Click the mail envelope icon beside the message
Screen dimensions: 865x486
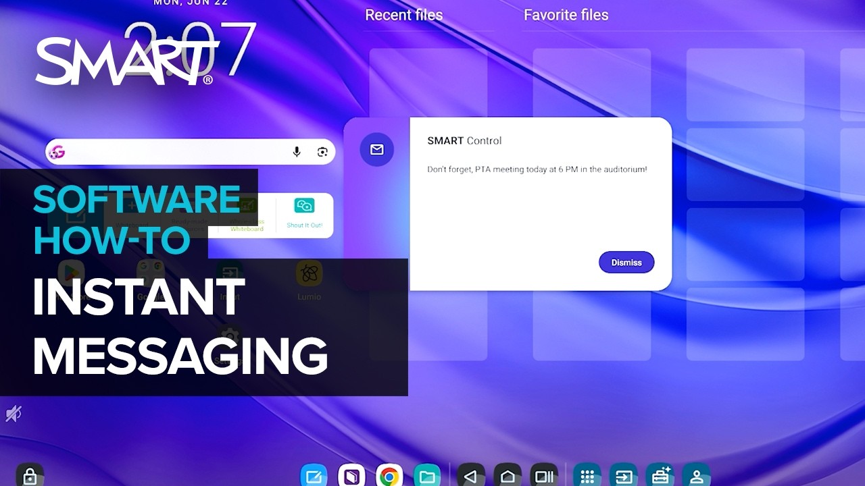point(377,150)
